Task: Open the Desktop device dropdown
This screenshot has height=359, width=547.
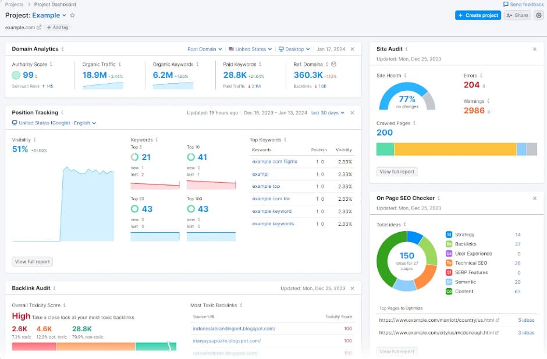Action: point(294,49)
